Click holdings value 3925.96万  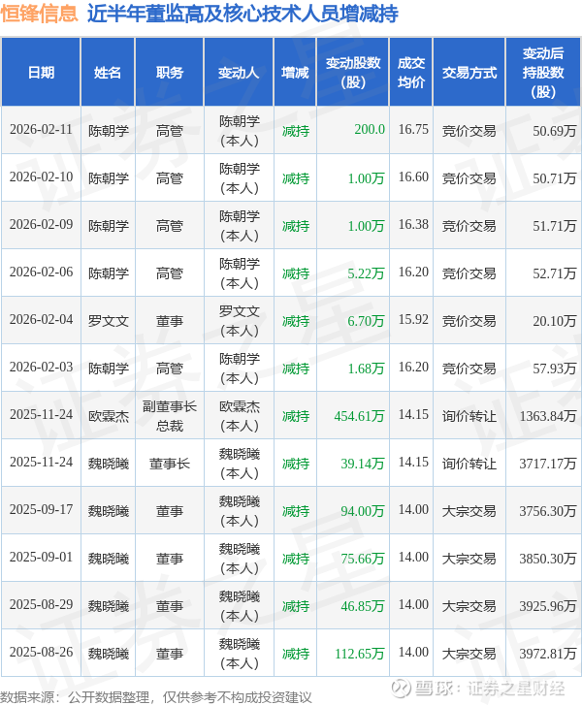point(548,606)
